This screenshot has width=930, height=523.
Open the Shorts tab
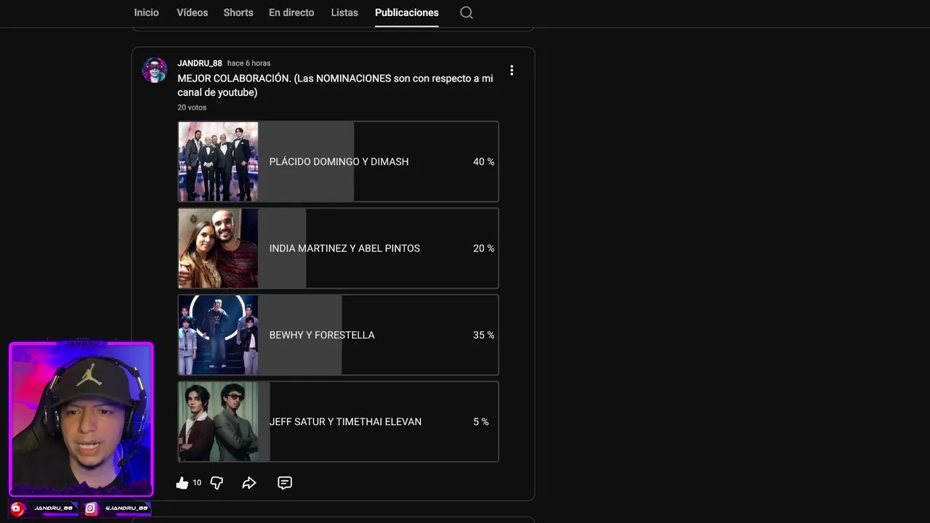pyautogui.click(x=238, y=12)
